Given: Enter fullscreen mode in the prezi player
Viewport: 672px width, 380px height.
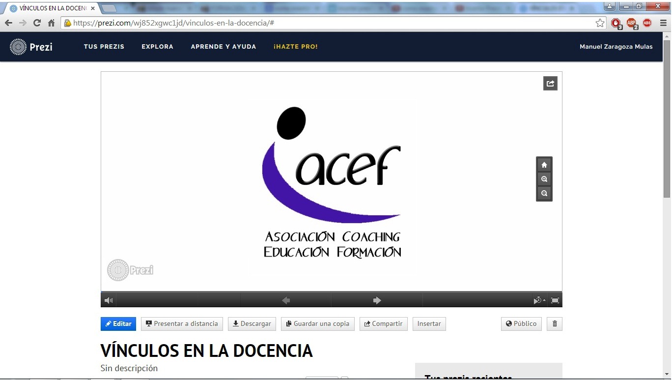Looking at the screenshot, I should (555, 300).
